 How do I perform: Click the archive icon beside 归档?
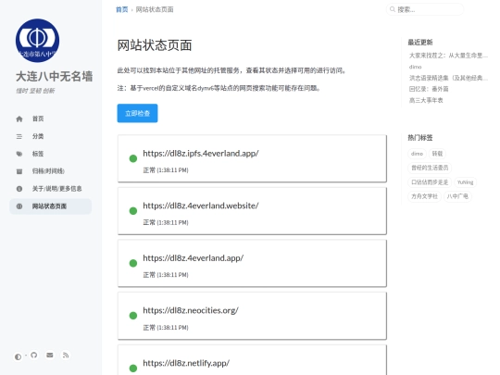click(19, 171)
